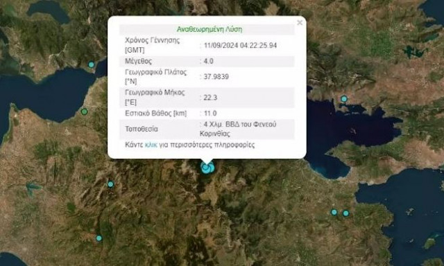Close the earthquake info popup
The image size is (444, 266).
[300, 23]
